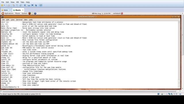
Task: Click 'To direct input to this VM' status text
Action: 20,94
